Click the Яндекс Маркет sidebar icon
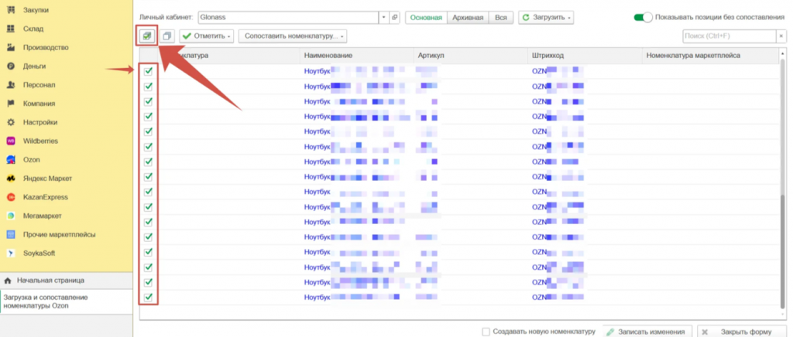The width and height of the screenshot is (793, 337). click(11, 179)
